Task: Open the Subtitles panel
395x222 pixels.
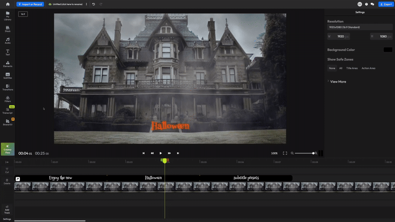Action: pyautogui.click(x=7, y=75)
